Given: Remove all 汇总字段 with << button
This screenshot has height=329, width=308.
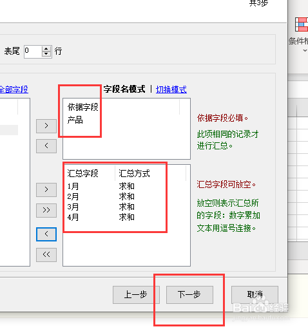Looking at the screenshot, I should point(46,255).
